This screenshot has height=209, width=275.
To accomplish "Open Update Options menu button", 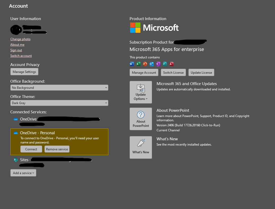I will 141,92.
